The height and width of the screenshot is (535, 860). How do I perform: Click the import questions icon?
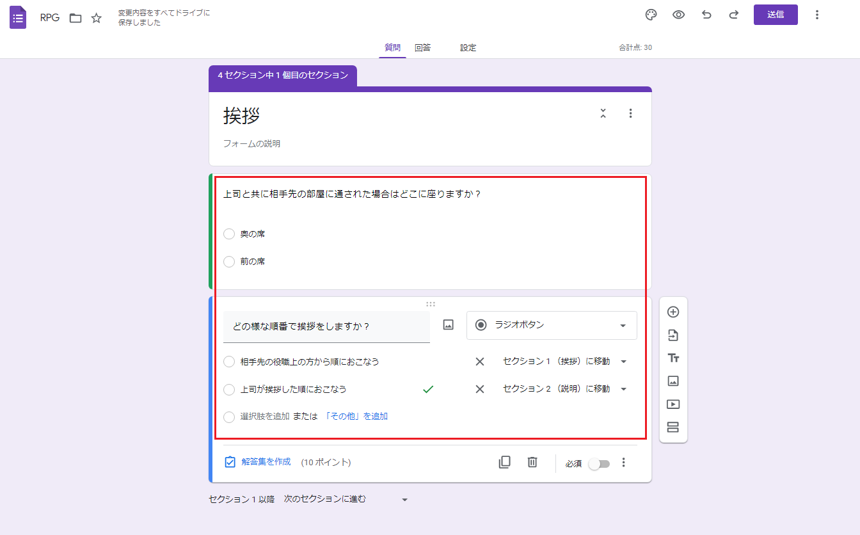click(x=673, y=335)
